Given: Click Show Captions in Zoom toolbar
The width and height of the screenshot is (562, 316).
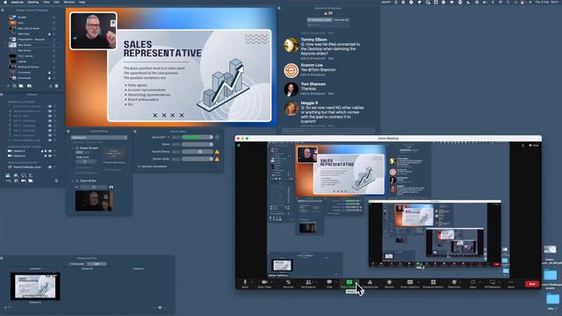Looking at the screenshot, I should [x=410, y=283].
